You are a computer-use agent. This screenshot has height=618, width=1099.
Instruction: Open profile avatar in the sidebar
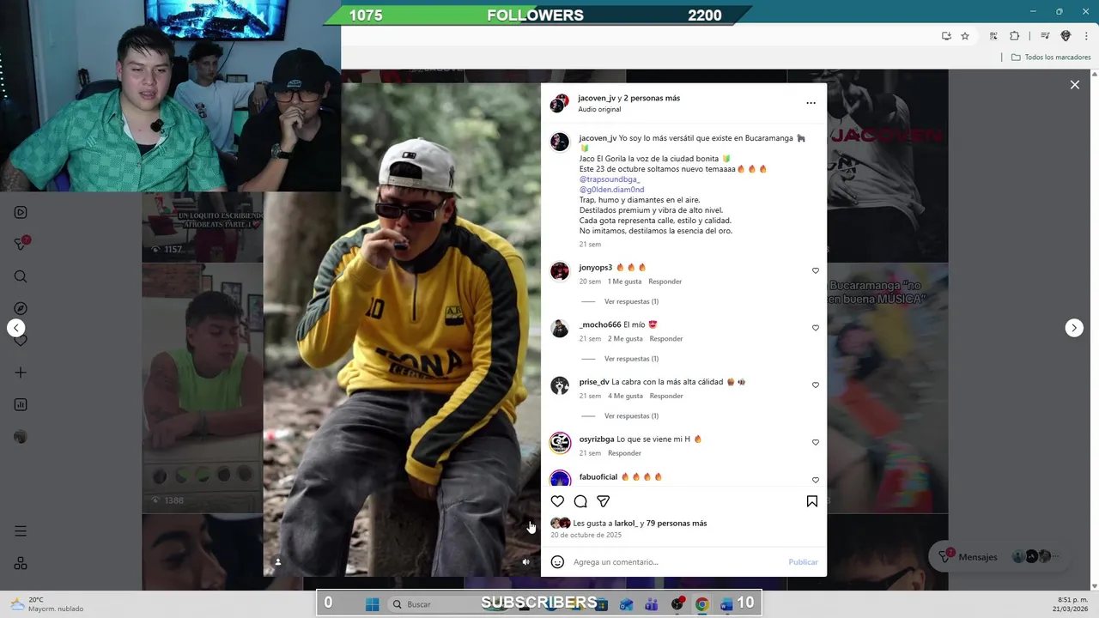point(21,437)
